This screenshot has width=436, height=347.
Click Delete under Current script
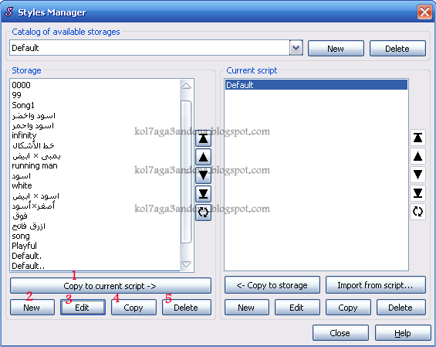(401, 308)
